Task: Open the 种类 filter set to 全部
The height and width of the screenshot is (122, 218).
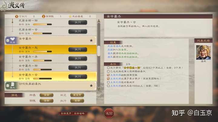Action: (46, 95)
